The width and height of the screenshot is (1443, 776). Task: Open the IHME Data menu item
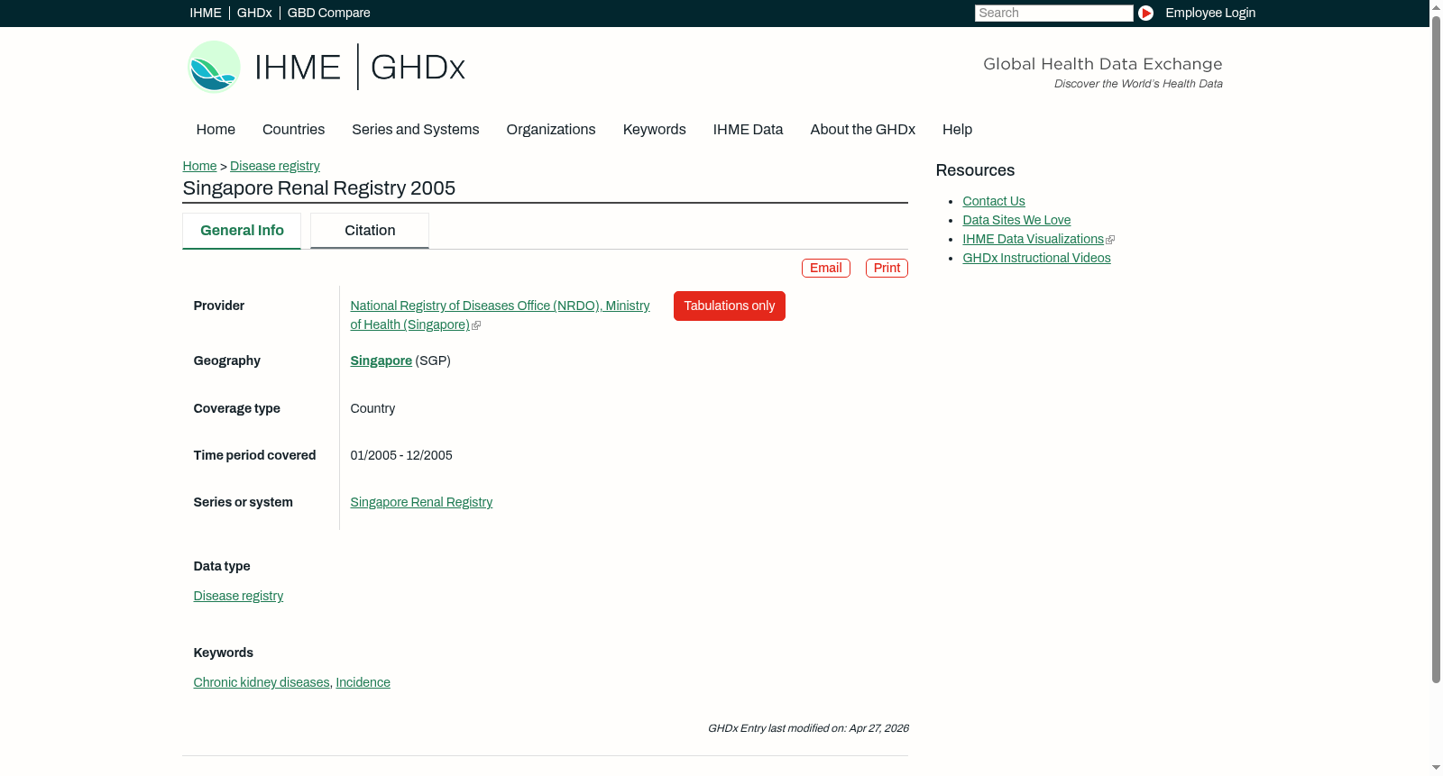coord(748,130)
